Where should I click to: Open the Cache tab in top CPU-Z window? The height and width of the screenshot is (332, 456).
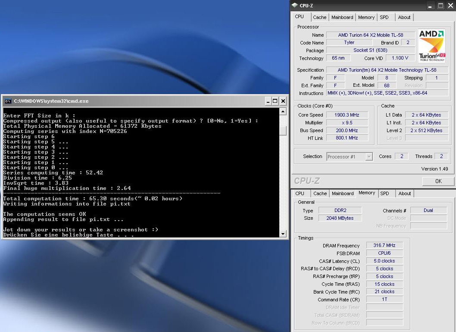tap(320, 17)
